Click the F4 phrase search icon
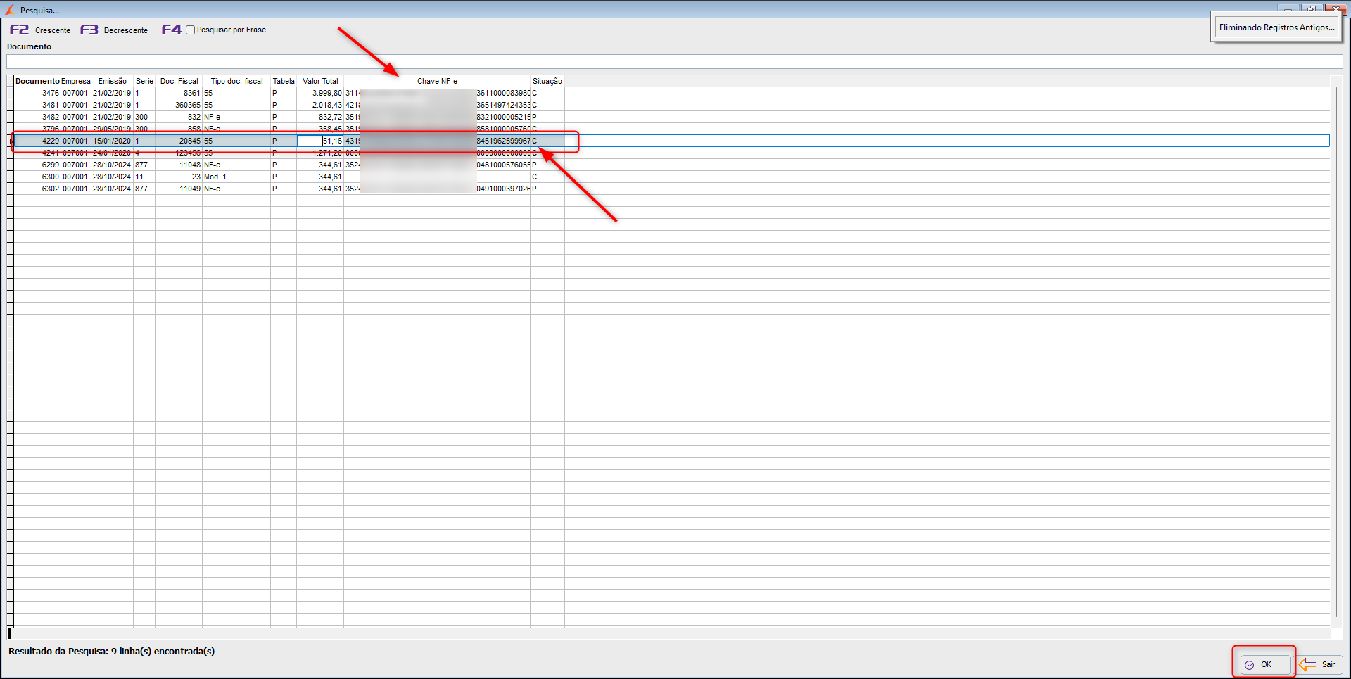Viewport: 1351px width, 679px height. tap(171, 30)
